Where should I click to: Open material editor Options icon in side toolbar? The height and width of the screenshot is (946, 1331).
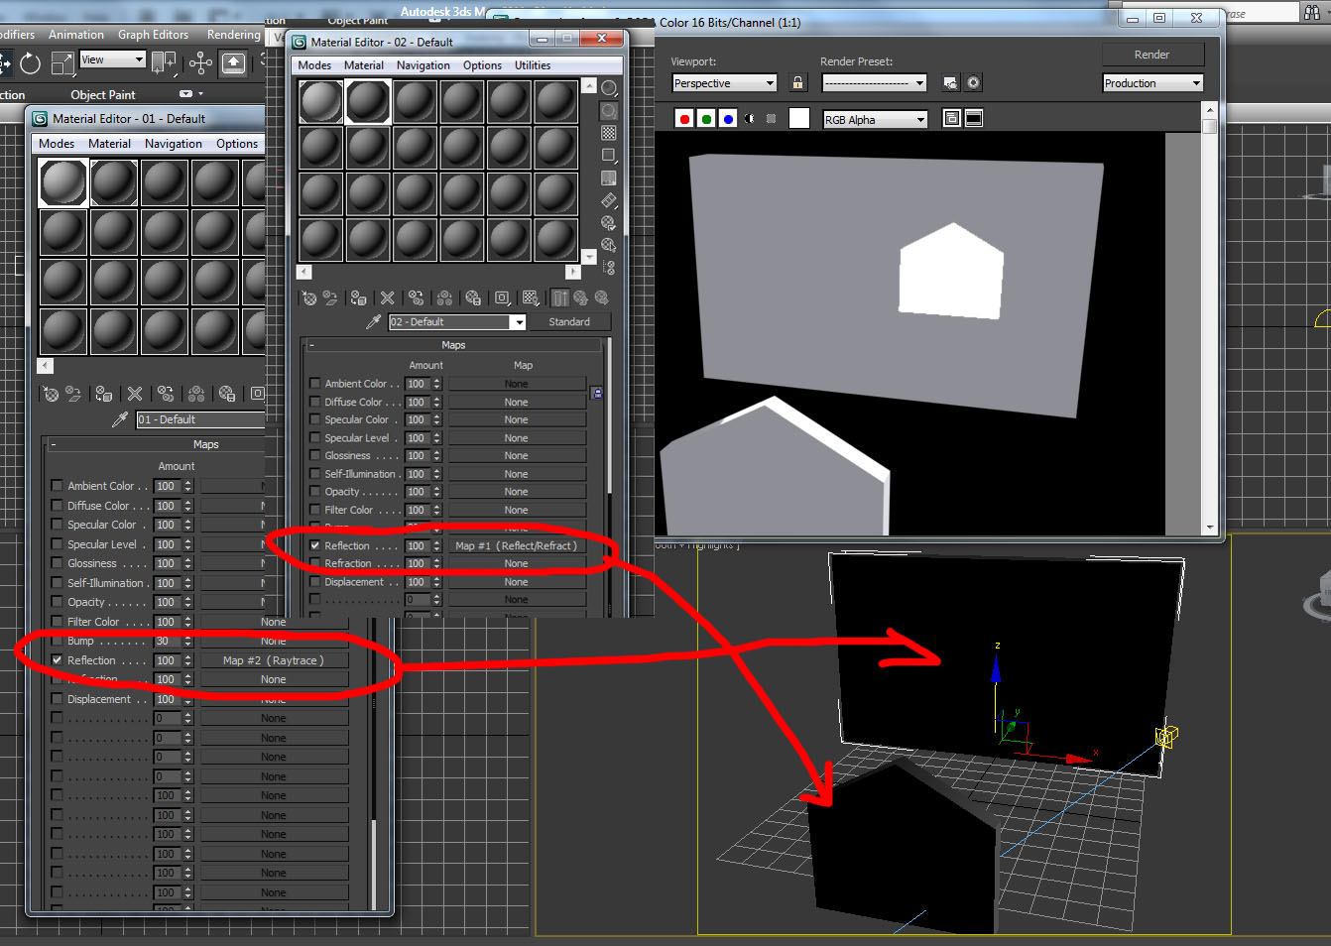[609, 223]
